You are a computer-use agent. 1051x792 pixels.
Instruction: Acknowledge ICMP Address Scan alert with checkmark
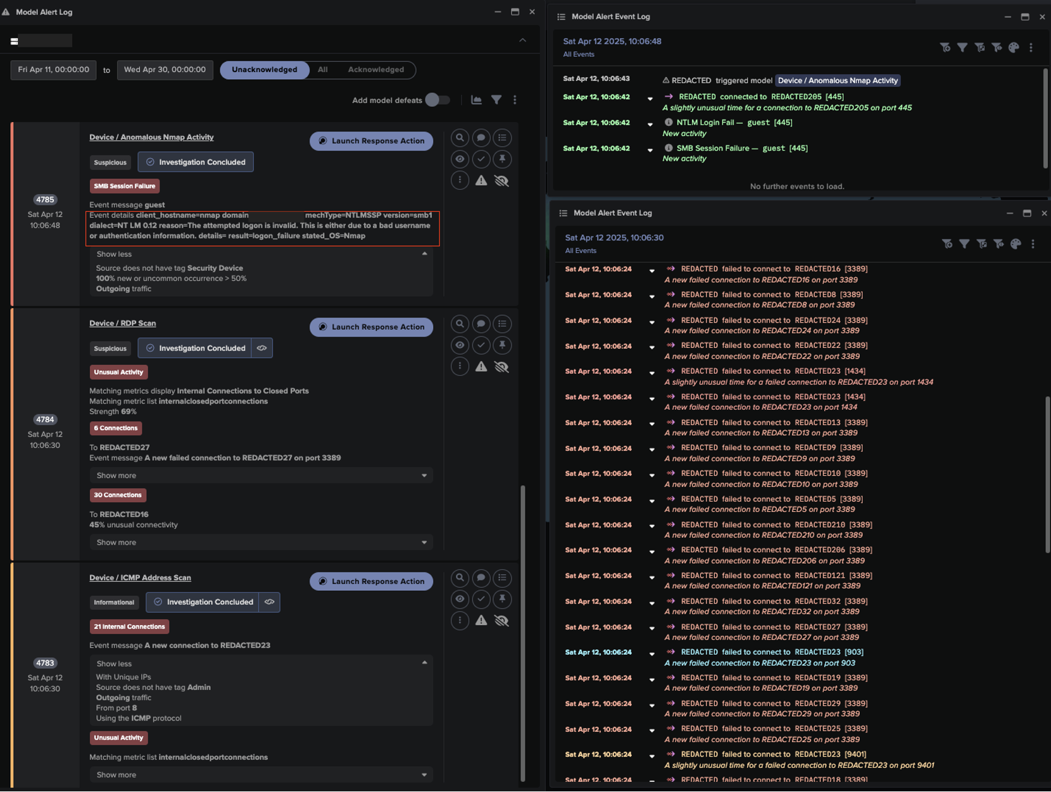[481, 599]
